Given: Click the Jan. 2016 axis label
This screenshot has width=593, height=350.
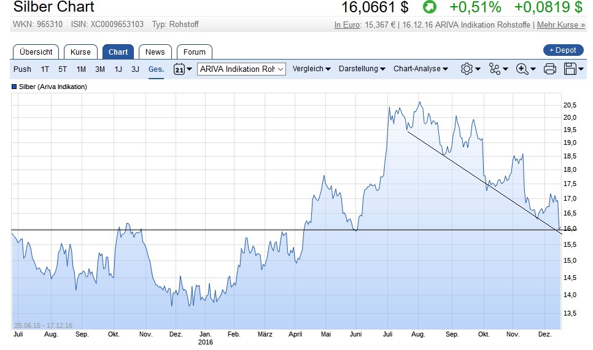Looking at the screenshot, I should pyautogui.click(x=206, y=338).
